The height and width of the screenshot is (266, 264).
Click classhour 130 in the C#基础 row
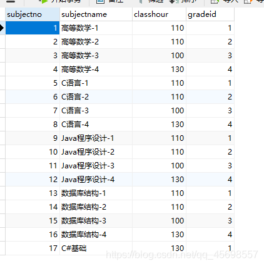coord(159,248)
